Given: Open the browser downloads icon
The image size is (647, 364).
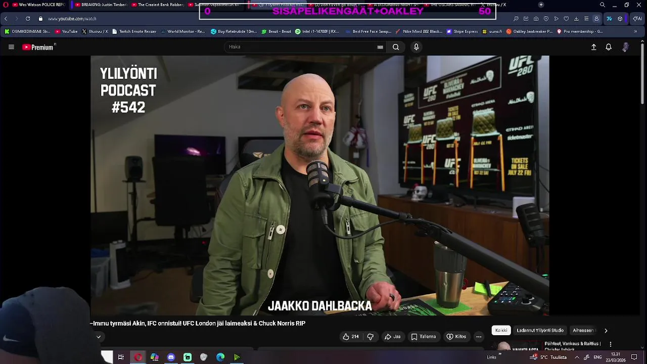Looking at the screenshot, I should click(x=576, y=19).
